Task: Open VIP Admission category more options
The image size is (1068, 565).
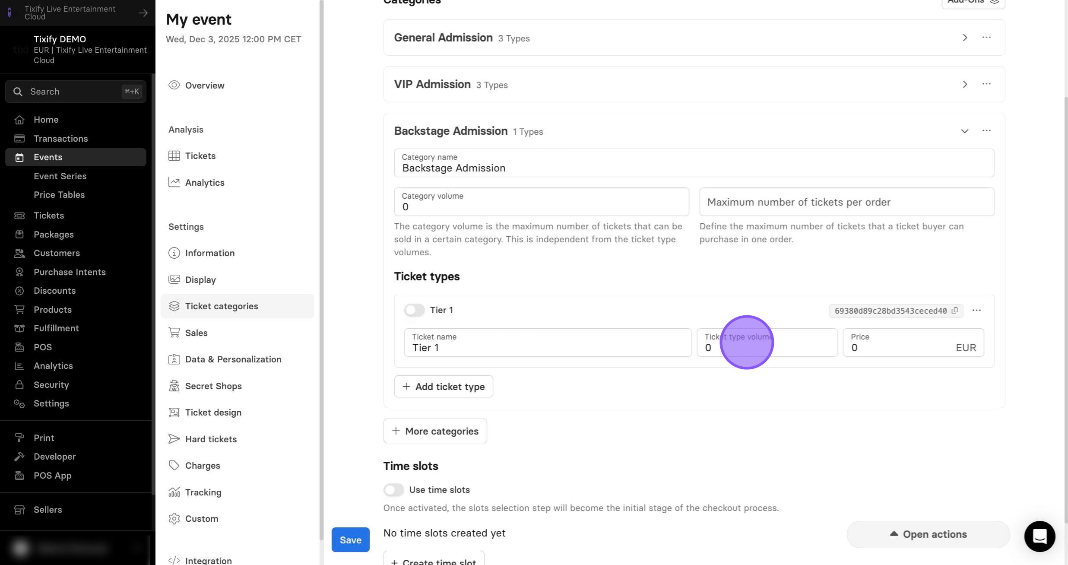Action: click(986, 84)
